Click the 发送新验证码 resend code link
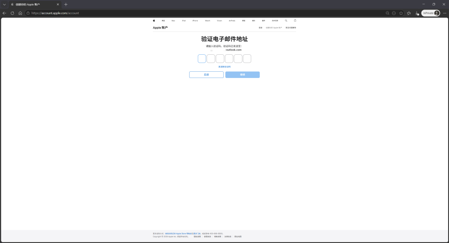449x243 pixels. pos(224,67)
